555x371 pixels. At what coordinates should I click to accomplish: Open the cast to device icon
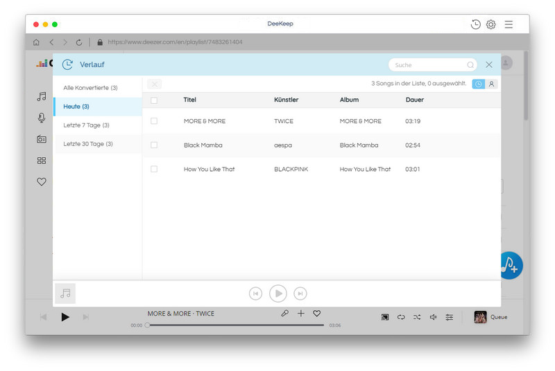(385, 317)
